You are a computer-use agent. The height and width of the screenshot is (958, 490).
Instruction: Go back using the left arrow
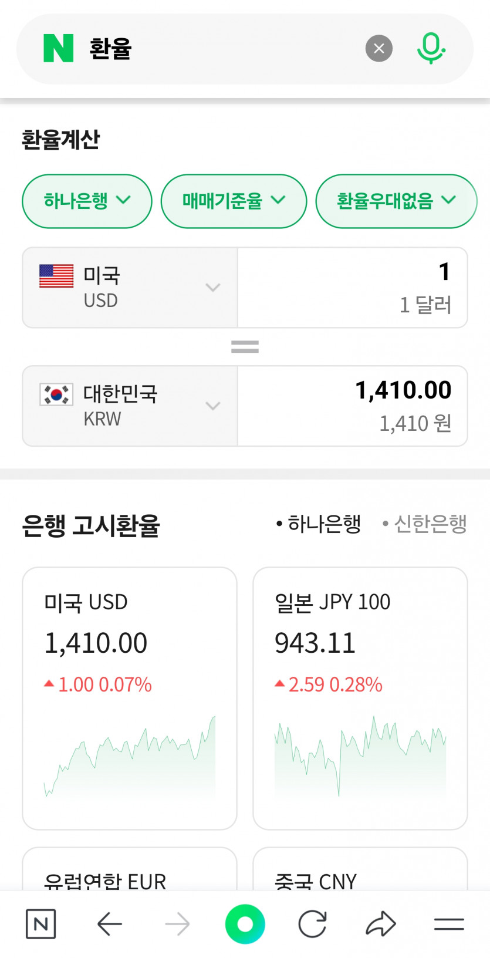[110, 924]
